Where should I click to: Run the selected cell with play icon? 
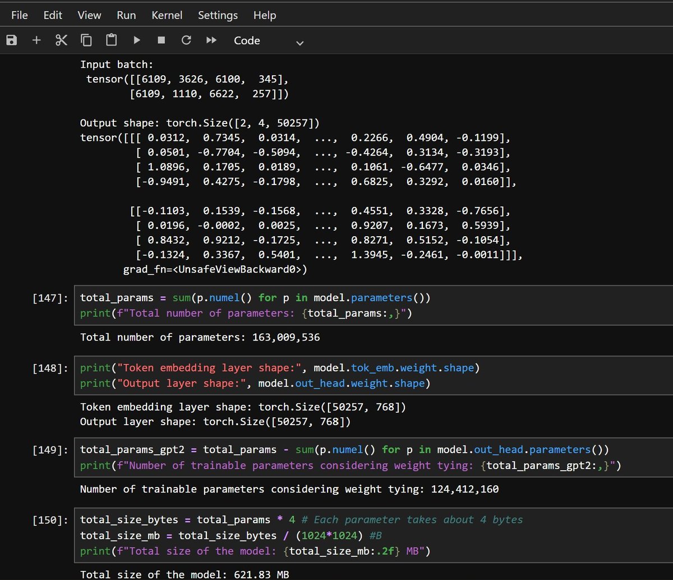(x=136, y=40)
